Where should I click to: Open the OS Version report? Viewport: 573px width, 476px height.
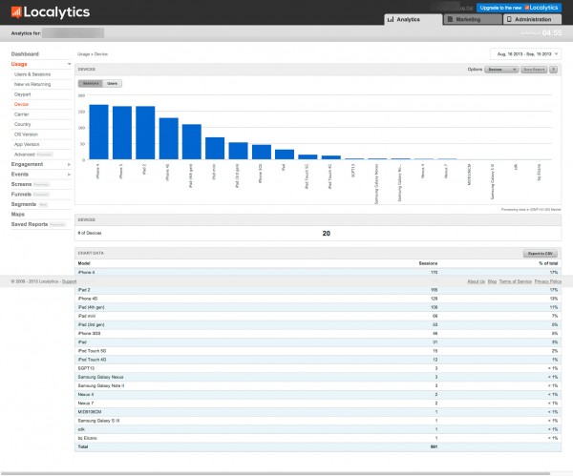26,135
